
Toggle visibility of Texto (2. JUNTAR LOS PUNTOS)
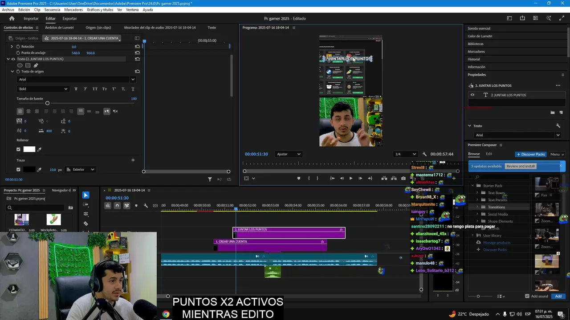pos(13,59)
